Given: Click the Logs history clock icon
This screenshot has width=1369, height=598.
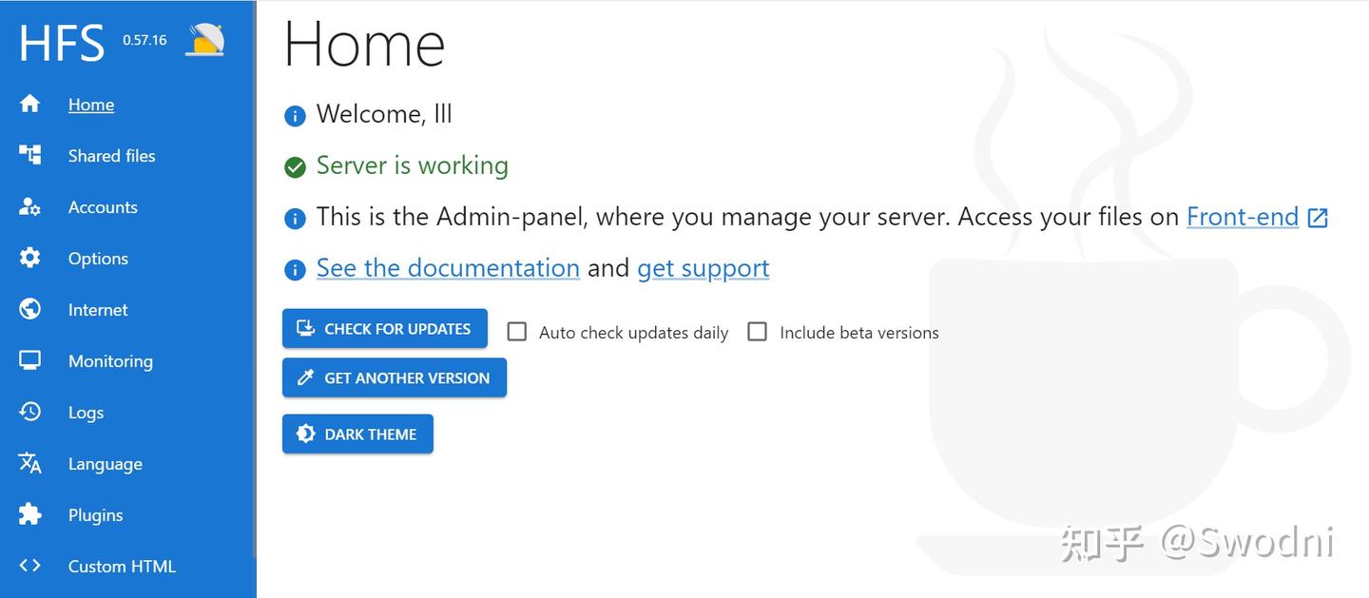Looking at the screenshot, I should [30, 412].
